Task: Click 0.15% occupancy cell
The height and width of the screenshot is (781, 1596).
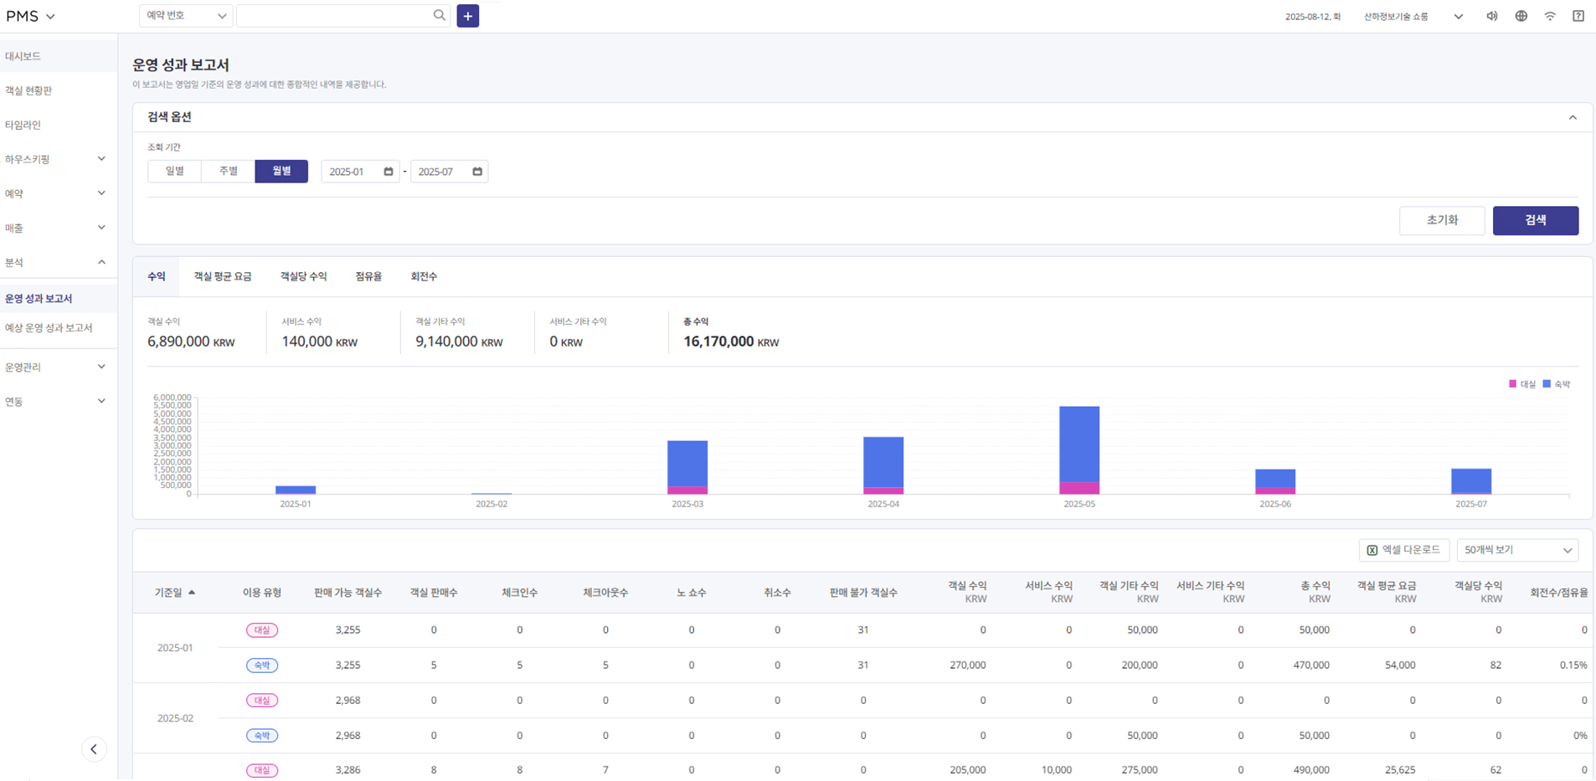Action: pos(1573,665)
